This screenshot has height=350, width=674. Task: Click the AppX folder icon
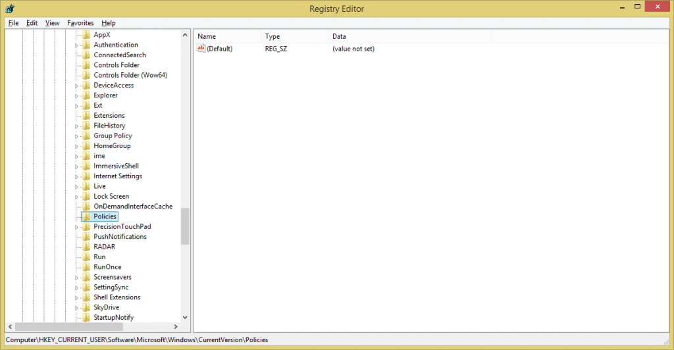click(x=86, y=35)
